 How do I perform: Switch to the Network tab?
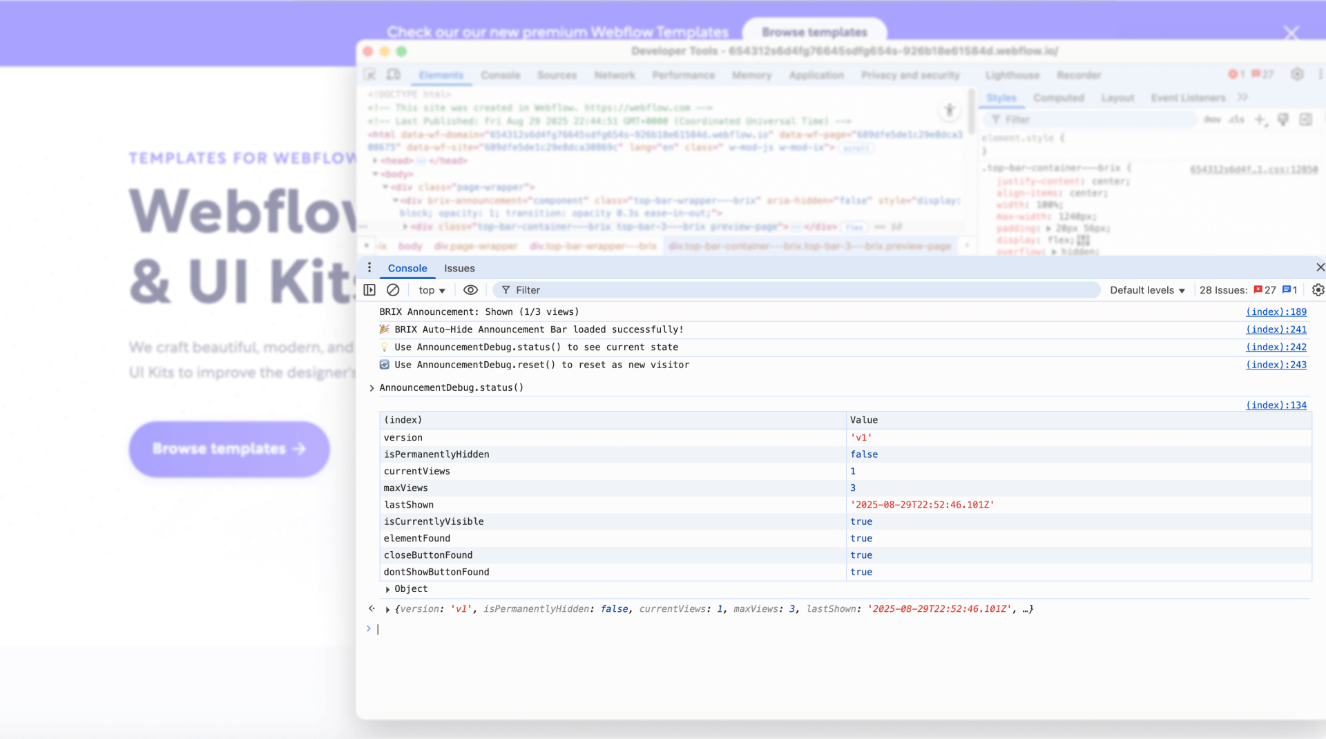(615, 75)
